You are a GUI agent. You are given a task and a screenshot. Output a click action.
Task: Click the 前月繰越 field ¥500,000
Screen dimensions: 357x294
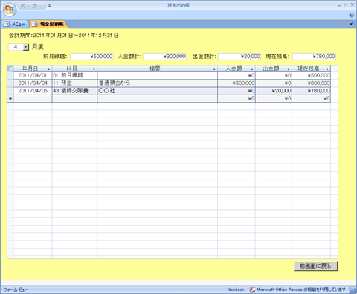(91, 57)
